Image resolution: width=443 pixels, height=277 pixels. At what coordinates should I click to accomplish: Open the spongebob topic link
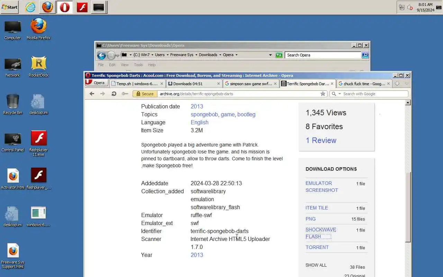pyautogui.click(x=204, y=114)
